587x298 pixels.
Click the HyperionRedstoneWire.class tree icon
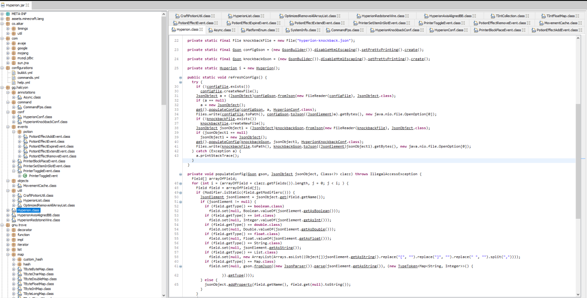coord(14,220)
